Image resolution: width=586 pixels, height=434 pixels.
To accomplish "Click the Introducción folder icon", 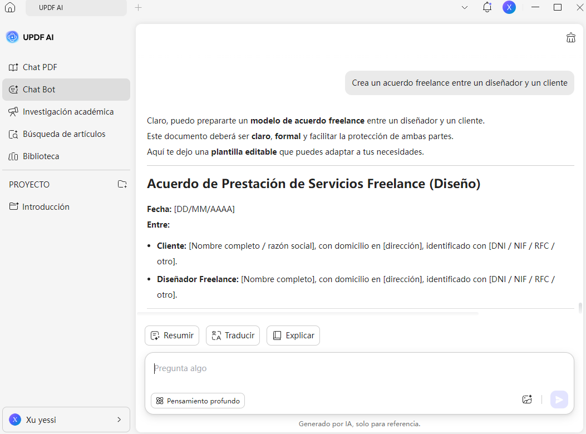I will point(14,206).
